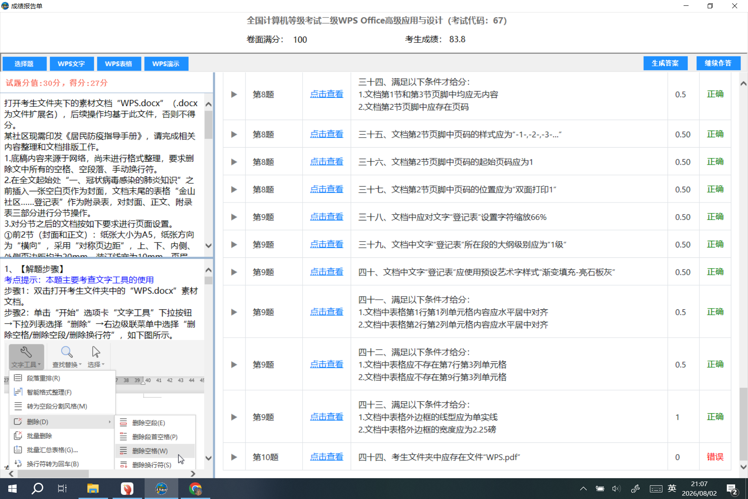Click the score 1 in item 四十三 row
The height and width of the screenshot is (499, 748).
pos(677,417)
